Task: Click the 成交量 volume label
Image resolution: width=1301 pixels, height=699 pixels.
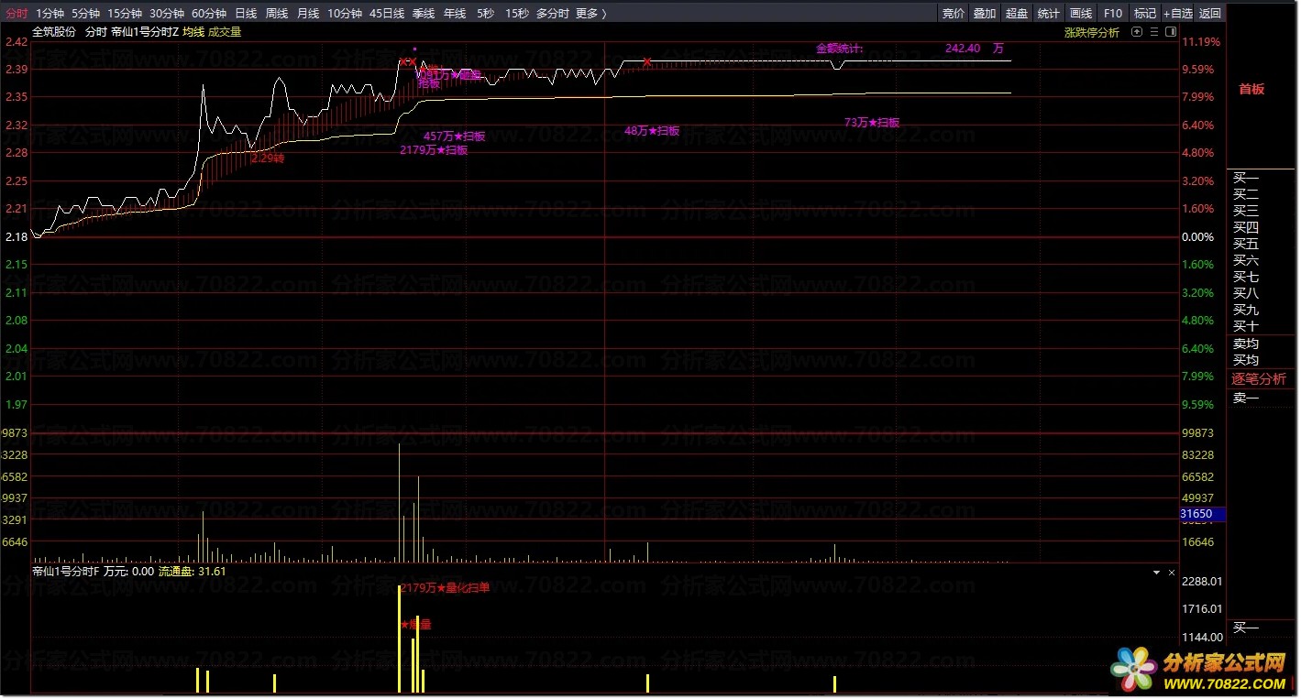Action: point(225,31)
